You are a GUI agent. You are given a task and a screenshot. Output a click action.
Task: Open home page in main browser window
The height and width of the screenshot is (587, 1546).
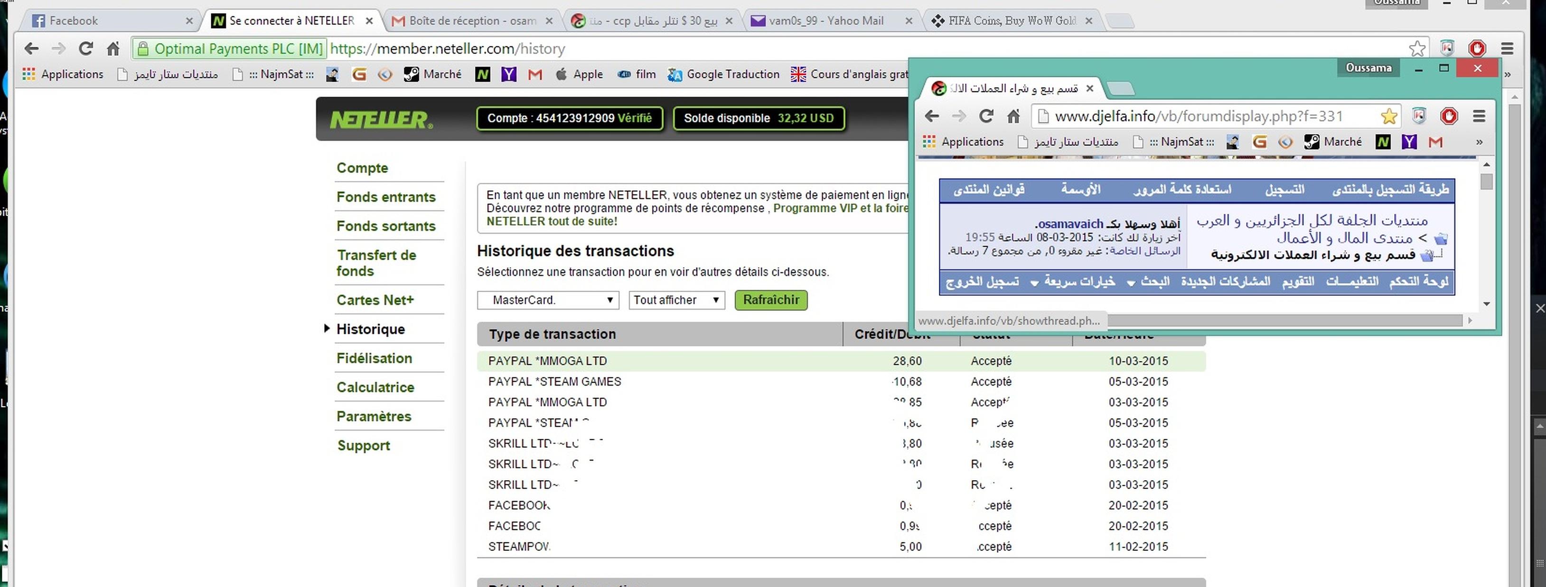coord(113,48)
